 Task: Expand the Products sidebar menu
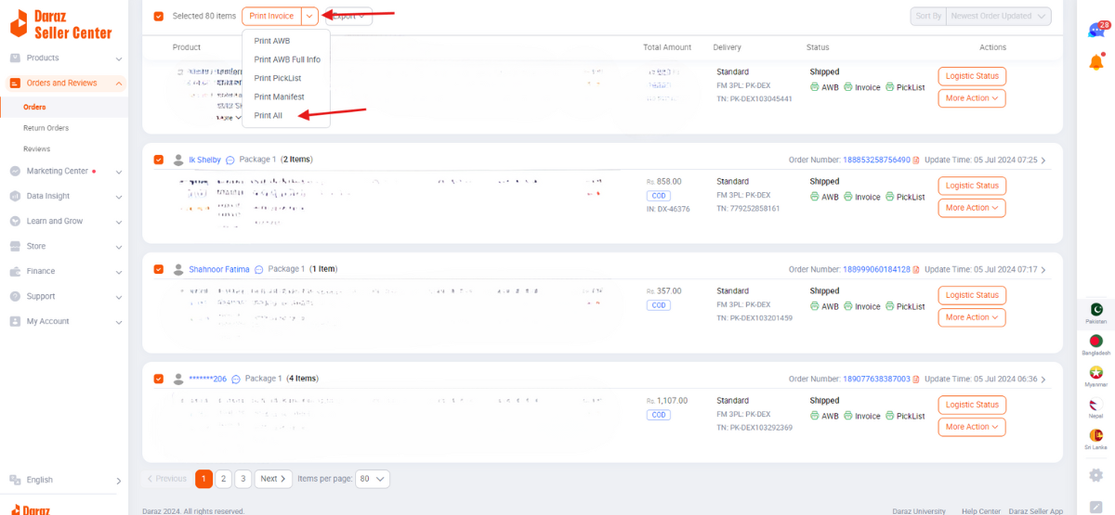tap(64, 58)
